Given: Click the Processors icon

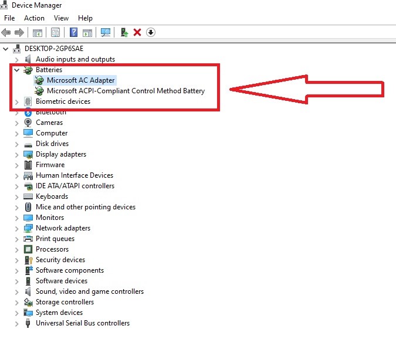Looking at the screenshot, I should [28, 249].
